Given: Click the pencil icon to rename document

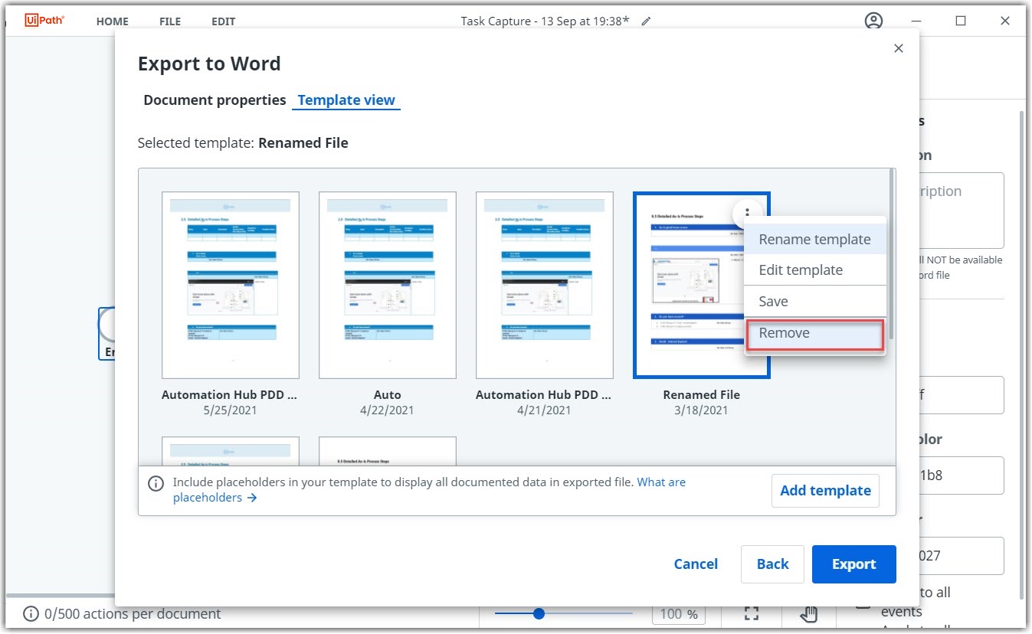Looking at the screenshot, I should pyautogui.click(x=646, y=21).
